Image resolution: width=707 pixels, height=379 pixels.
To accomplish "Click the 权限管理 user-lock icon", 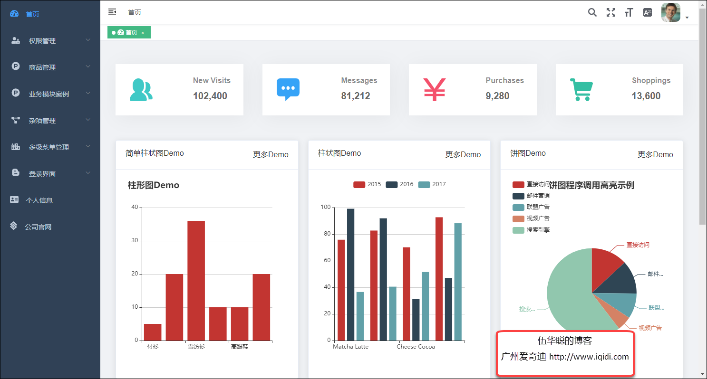I will click(16, 40).
